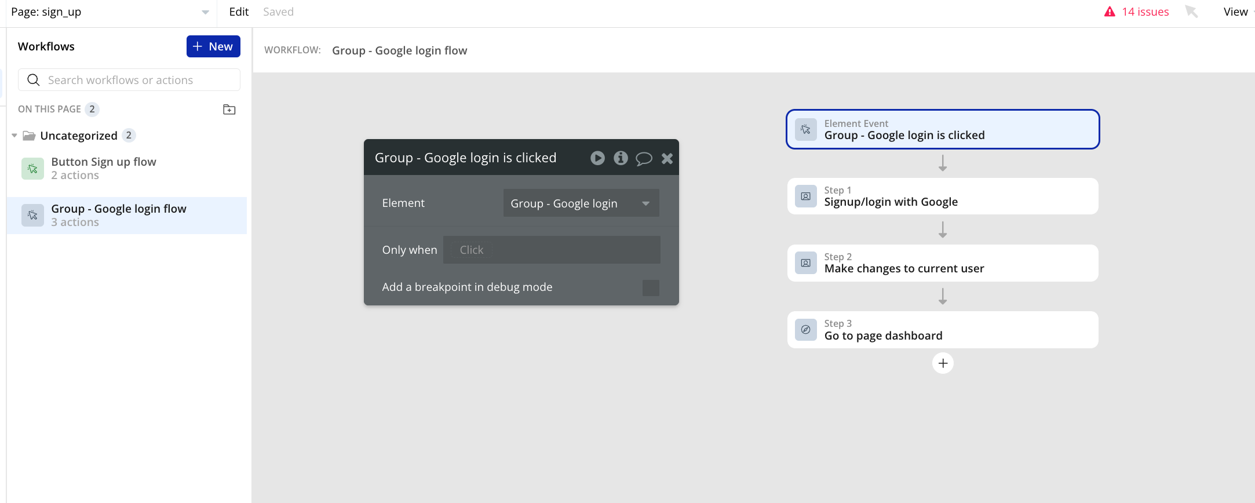Open the View menu
The image size is (1255, 503).
pos(1235,12)
